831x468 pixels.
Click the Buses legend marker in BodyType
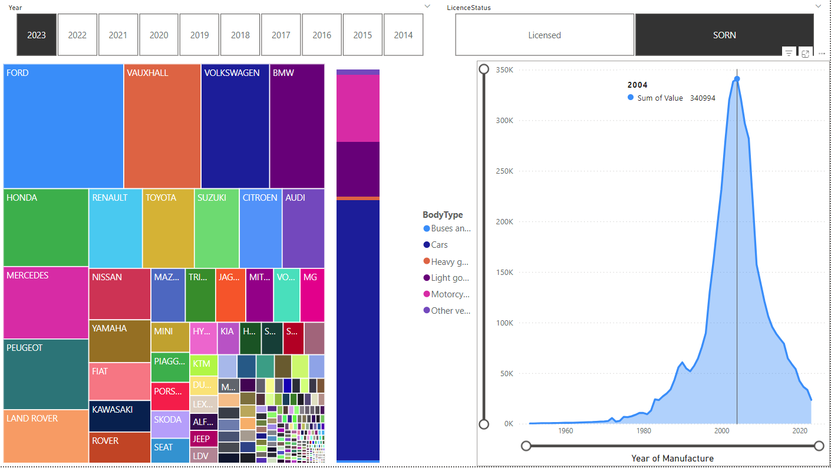point(427,228)
